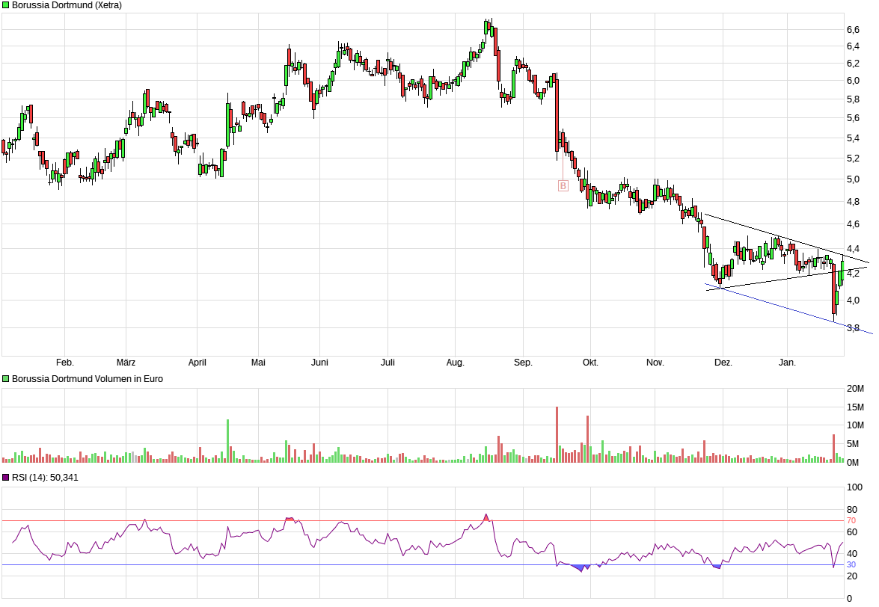The width and height of the screenshot is (879, 607).
Task: Select the 'Jan.' month label
Action: coord(787,363)
